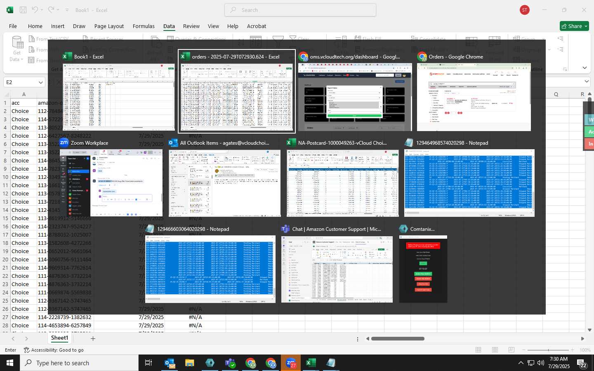Switch to the Formulas ribbon tab
The width and height of the screenshot is (594, 371).
click(x=144, y=26)
